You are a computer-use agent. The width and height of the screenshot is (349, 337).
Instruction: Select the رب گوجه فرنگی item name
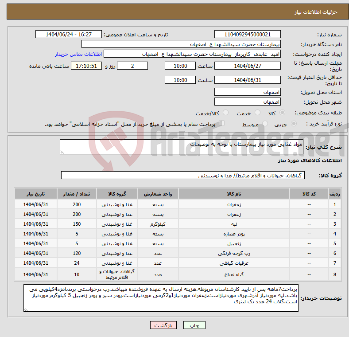coord(234,254)
